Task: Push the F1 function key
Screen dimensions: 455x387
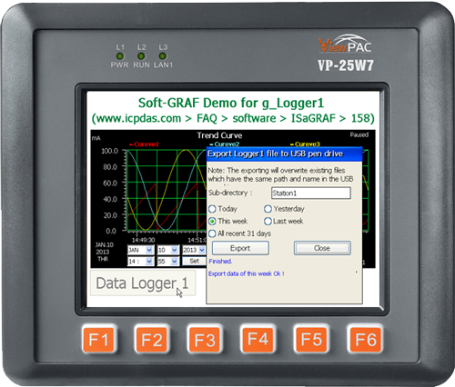Action: tap(99, 339)
